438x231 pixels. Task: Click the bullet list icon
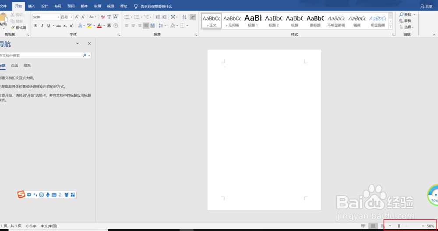tap(126, 17)
